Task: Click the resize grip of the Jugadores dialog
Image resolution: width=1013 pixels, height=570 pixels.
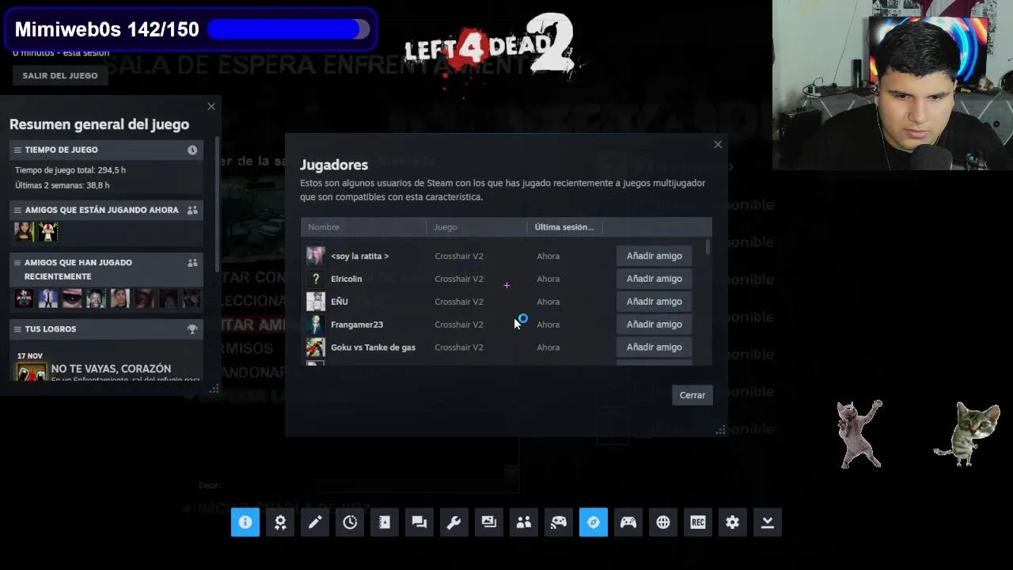Action: pos(720,430)
